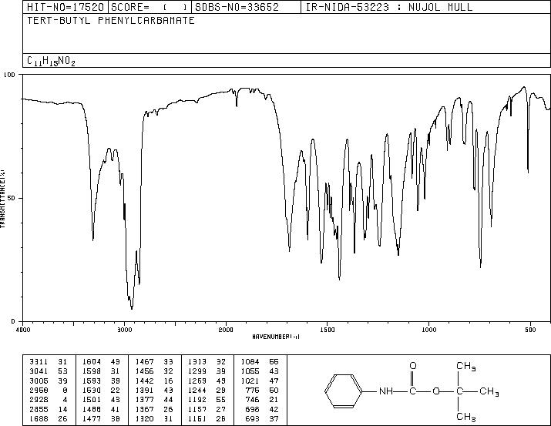551x426 pixels.
Task: Click the HIT-NO=17520 header cell
Action: pos(66,7)
